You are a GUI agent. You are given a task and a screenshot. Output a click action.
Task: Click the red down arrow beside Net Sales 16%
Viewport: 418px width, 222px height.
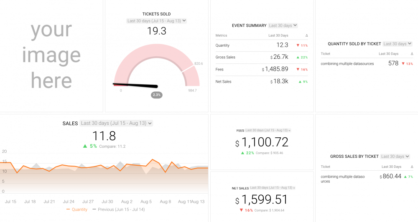tap(242, 210)
